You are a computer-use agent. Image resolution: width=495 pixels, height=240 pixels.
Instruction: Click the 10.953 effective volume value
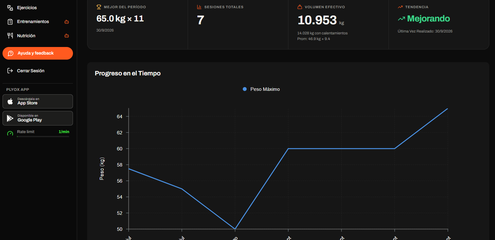(317, 20)
